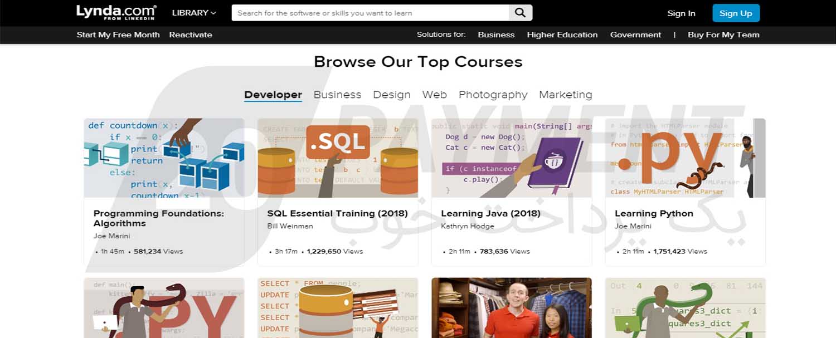The width and height of the screenshot is (836, 338).
Task: Open the two presenters in closet thumbnail
Action: coord(512,308)
